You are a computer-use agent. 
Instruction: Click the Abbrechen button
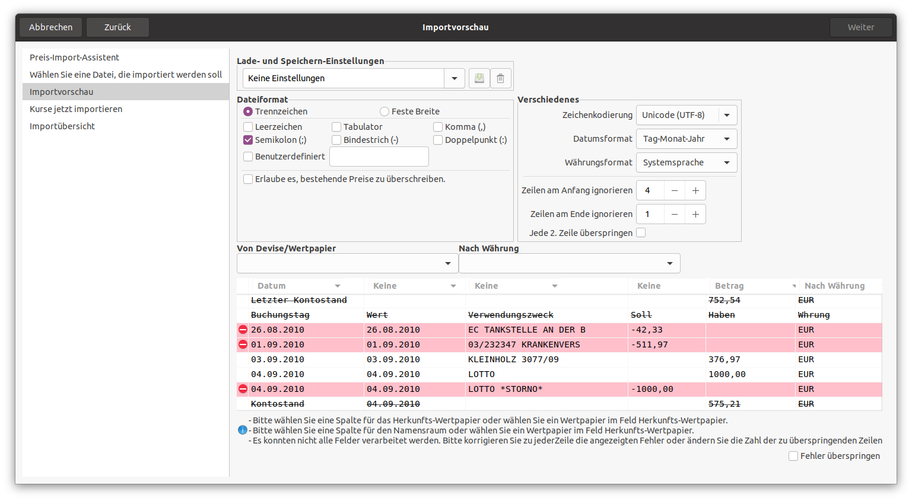click(51, 27)
